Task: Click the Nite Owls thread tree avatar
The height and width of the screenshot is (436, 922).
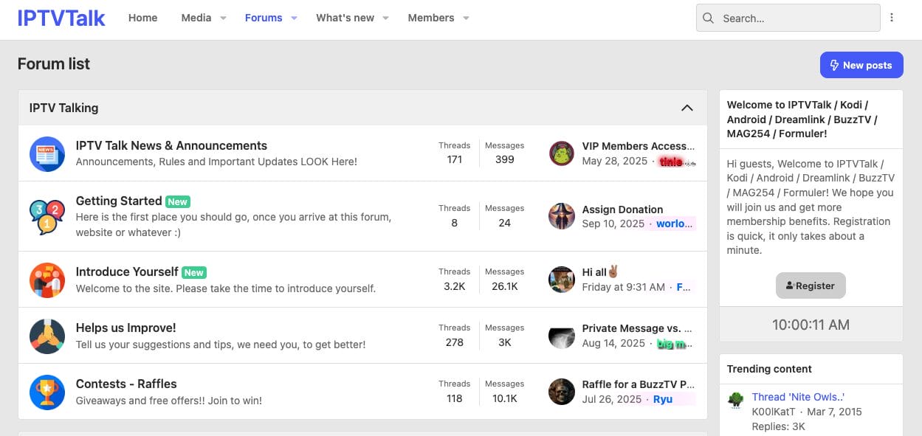Action: click(x=735, y=400)
